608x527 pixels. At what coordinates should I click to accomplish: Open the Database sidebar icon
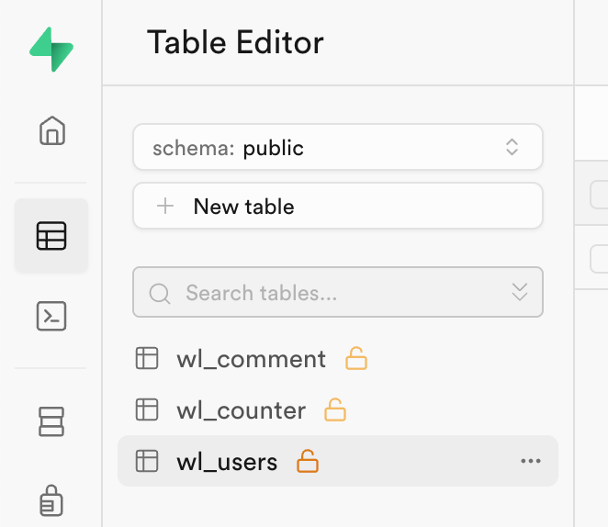click(51, 420)
